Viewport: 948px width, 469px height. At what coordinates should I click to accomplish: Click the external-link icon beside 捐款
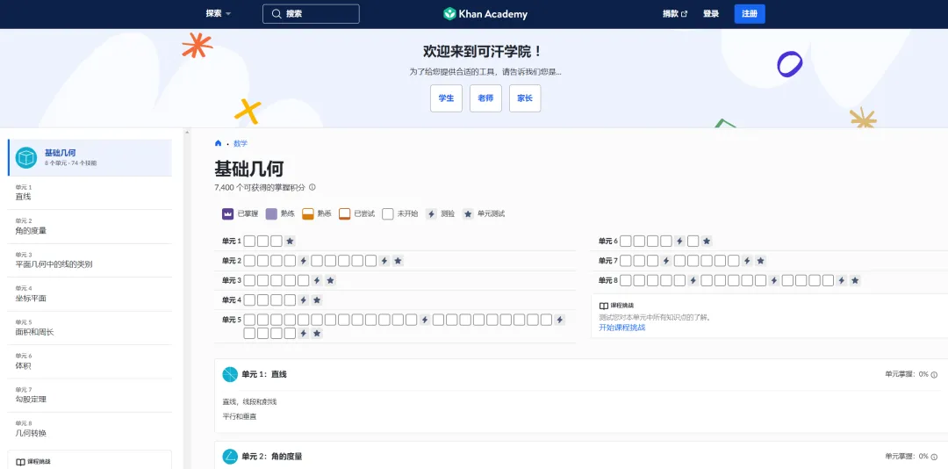click(685, 14)
